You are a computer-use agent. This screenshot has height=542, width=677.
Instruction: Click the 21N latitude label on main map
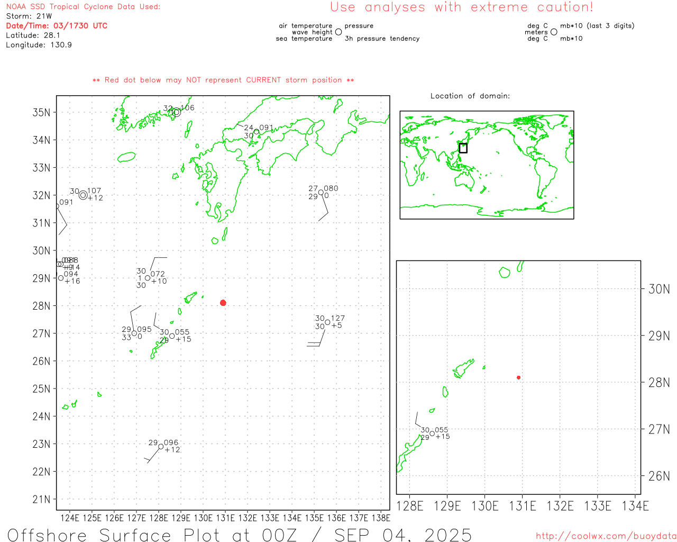(x=42, y=499)
